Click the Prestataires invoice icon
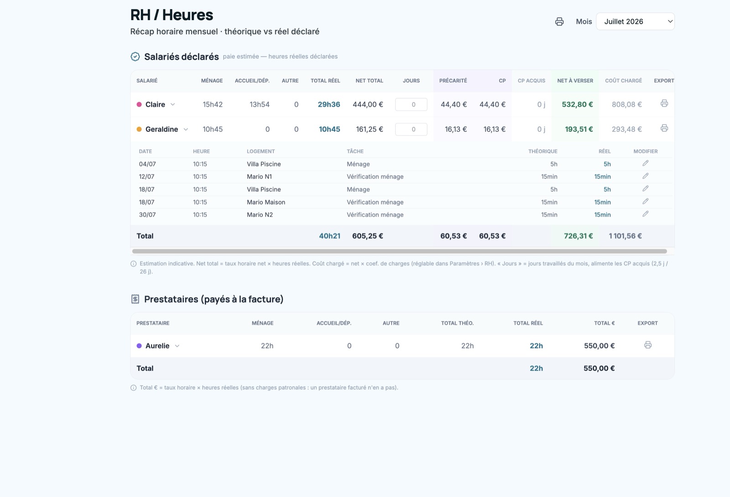The height and width of the screenshot is (497, 730). tap(135, 299)
